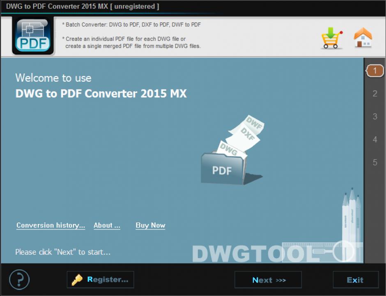
Task: Follow the Buy Now link
Action: tap(150, 225)
